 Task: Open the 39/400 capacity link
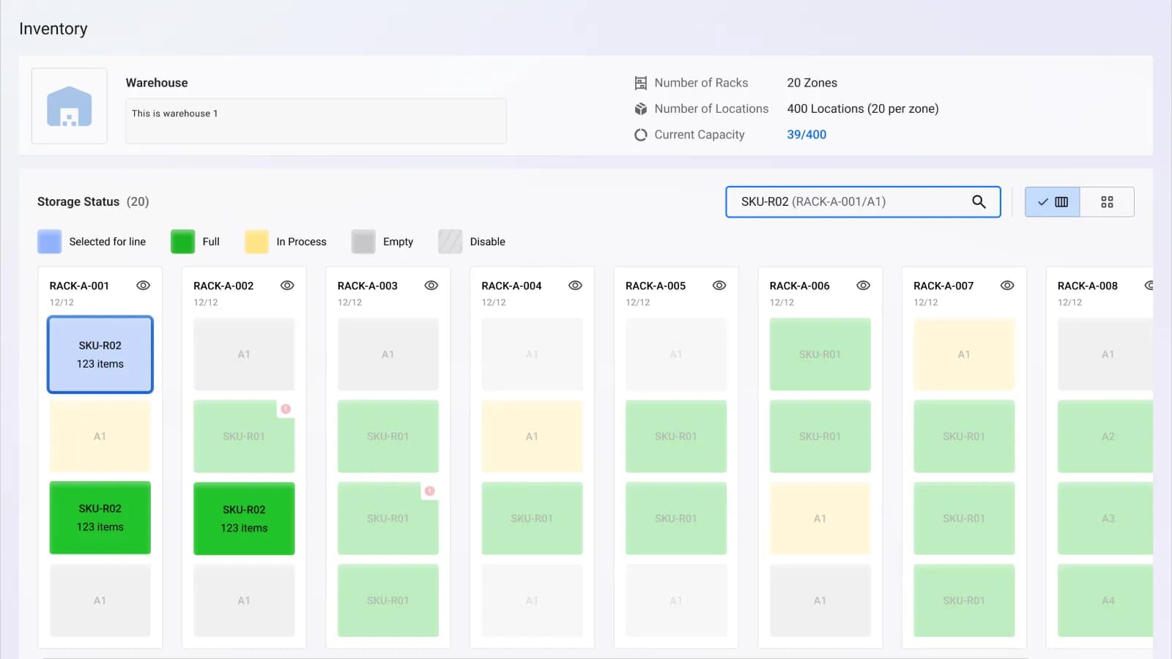pos(806,135)
